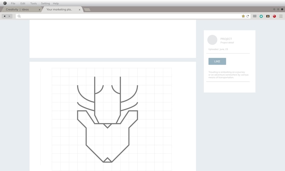Click the deer head grid drawing
Viewport: 285px width, 171px height.
tap(107, 119)
